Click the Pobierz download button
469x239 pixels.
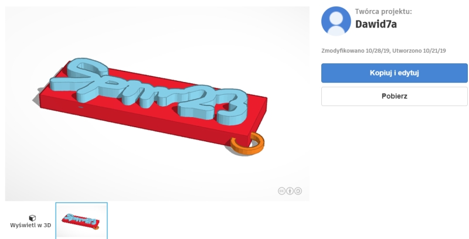click(x=394, y=96)
